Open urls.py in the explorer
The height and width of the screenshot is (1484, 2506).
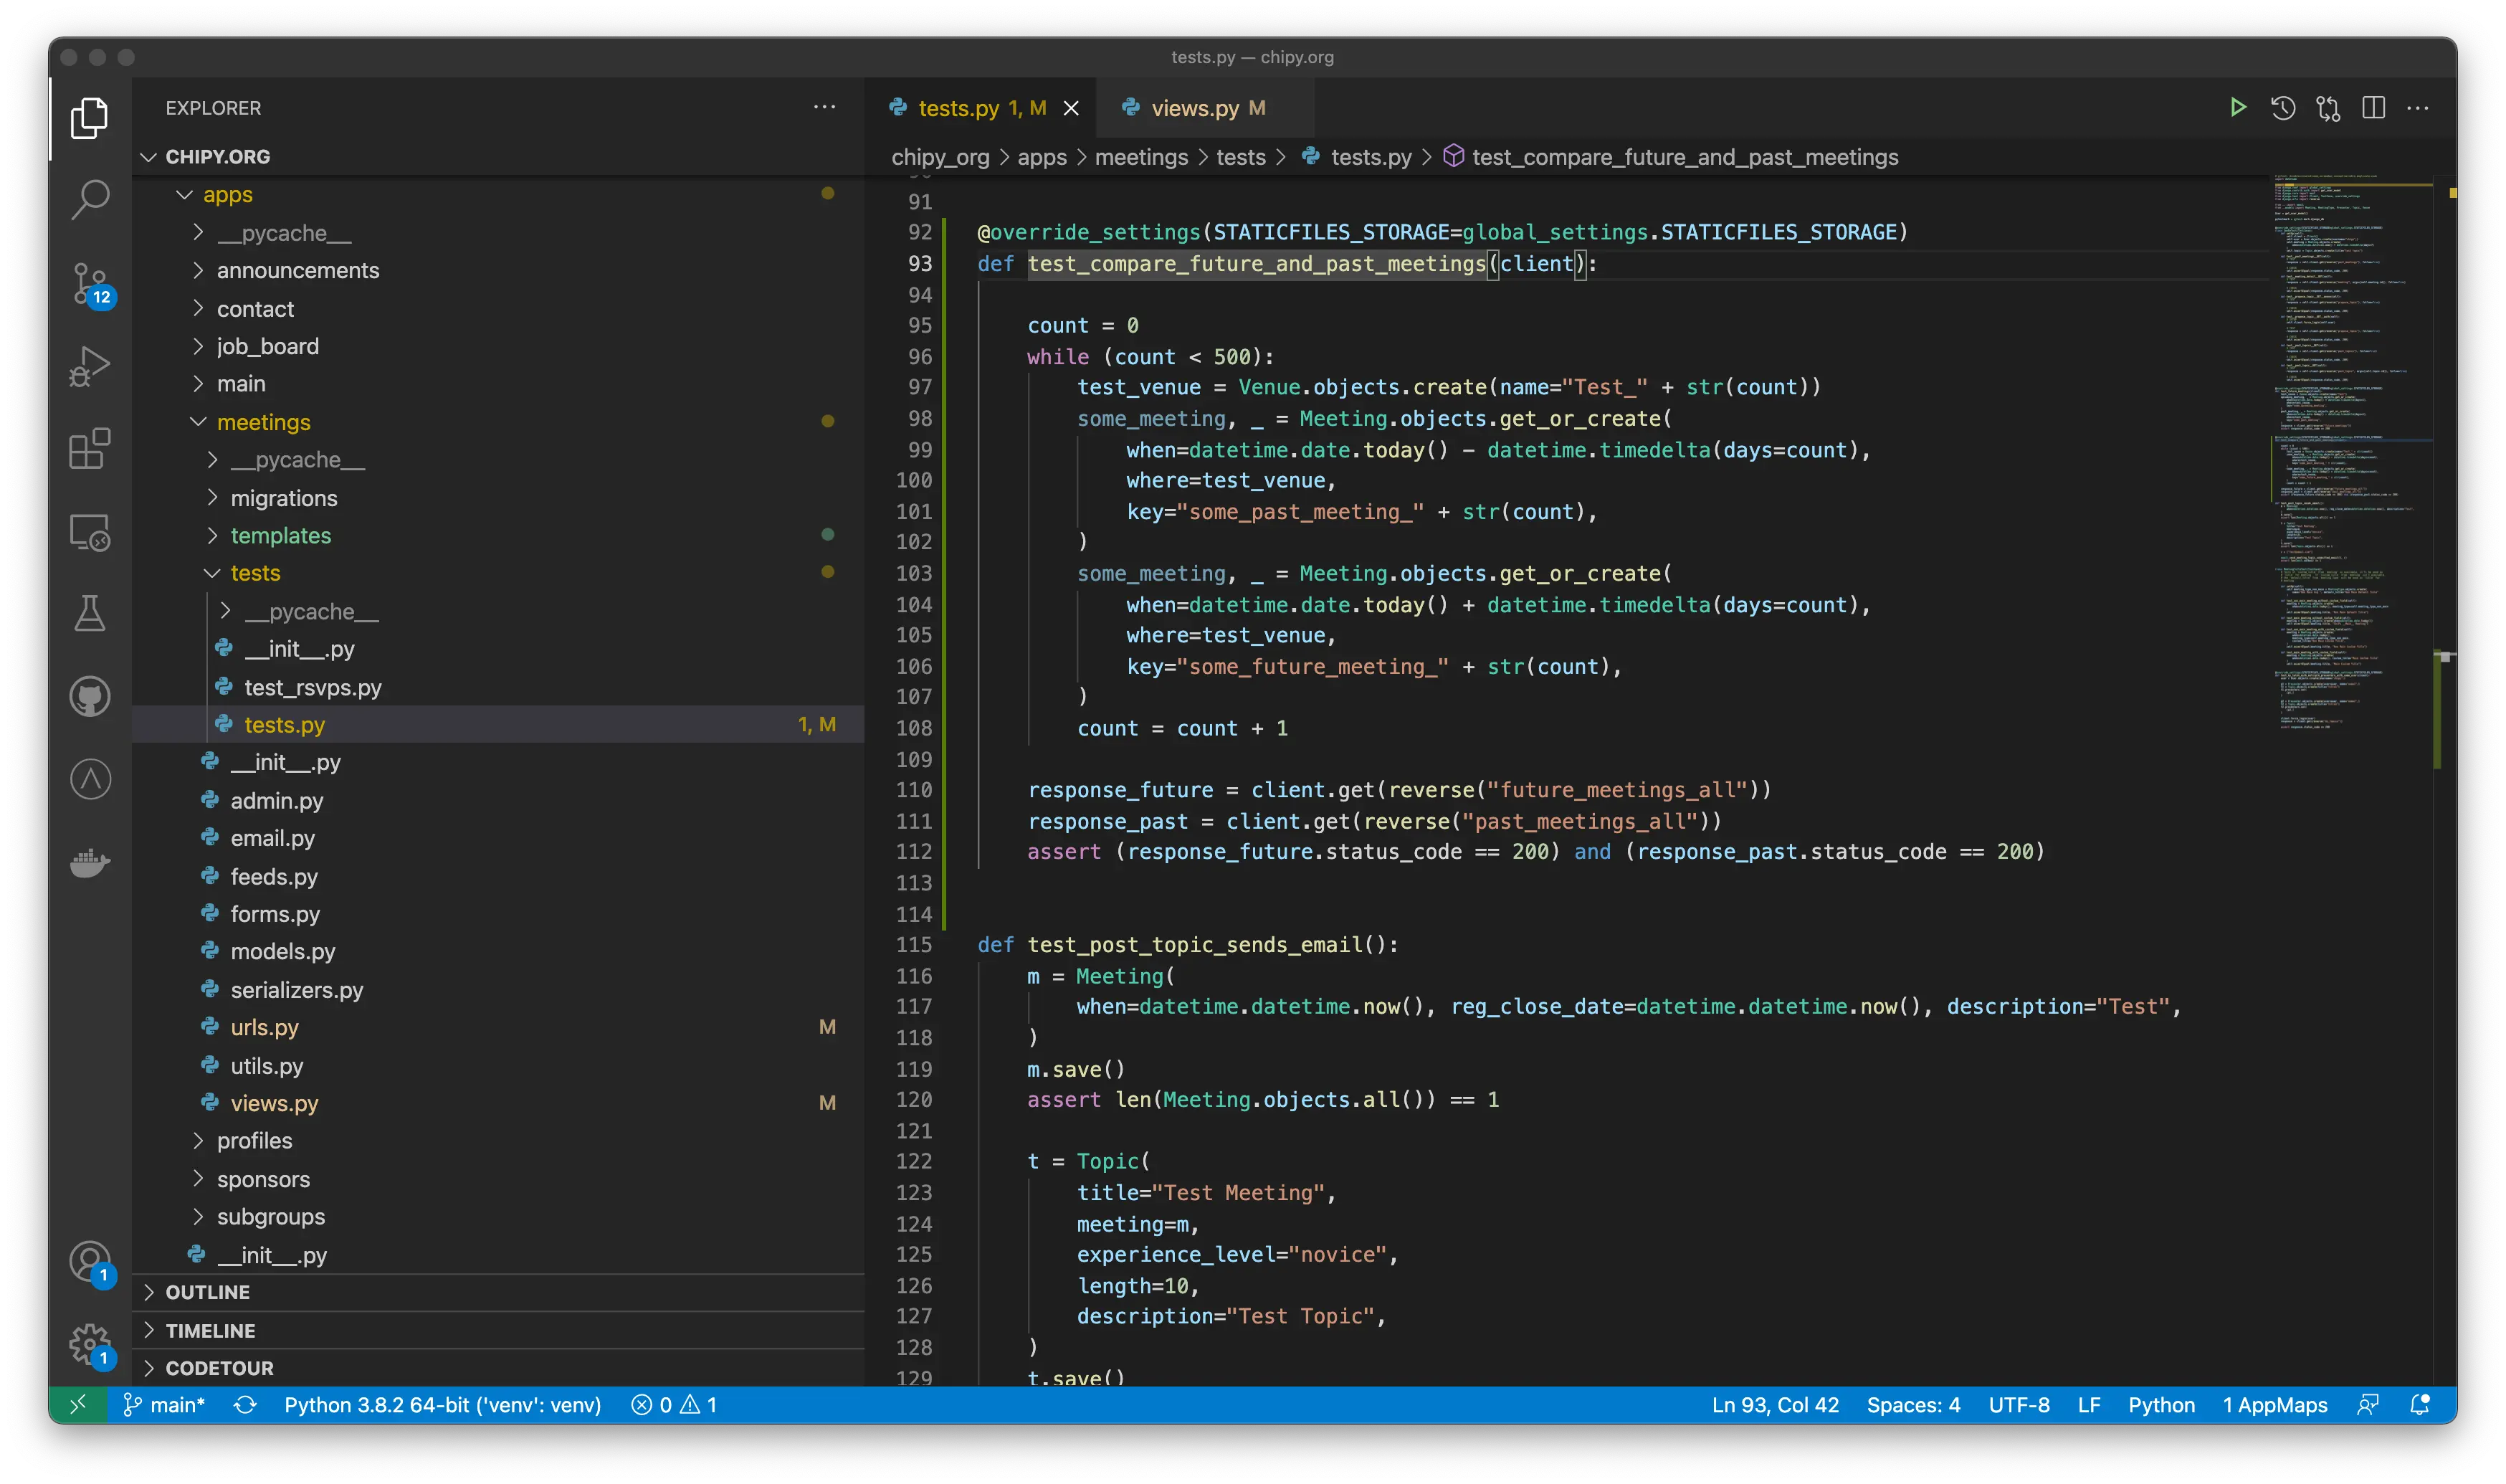(497, 1027)
